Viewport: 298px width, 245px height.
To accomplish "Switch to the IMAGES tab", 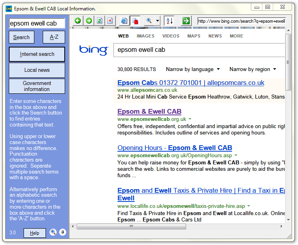I will [x=145, y=36].
